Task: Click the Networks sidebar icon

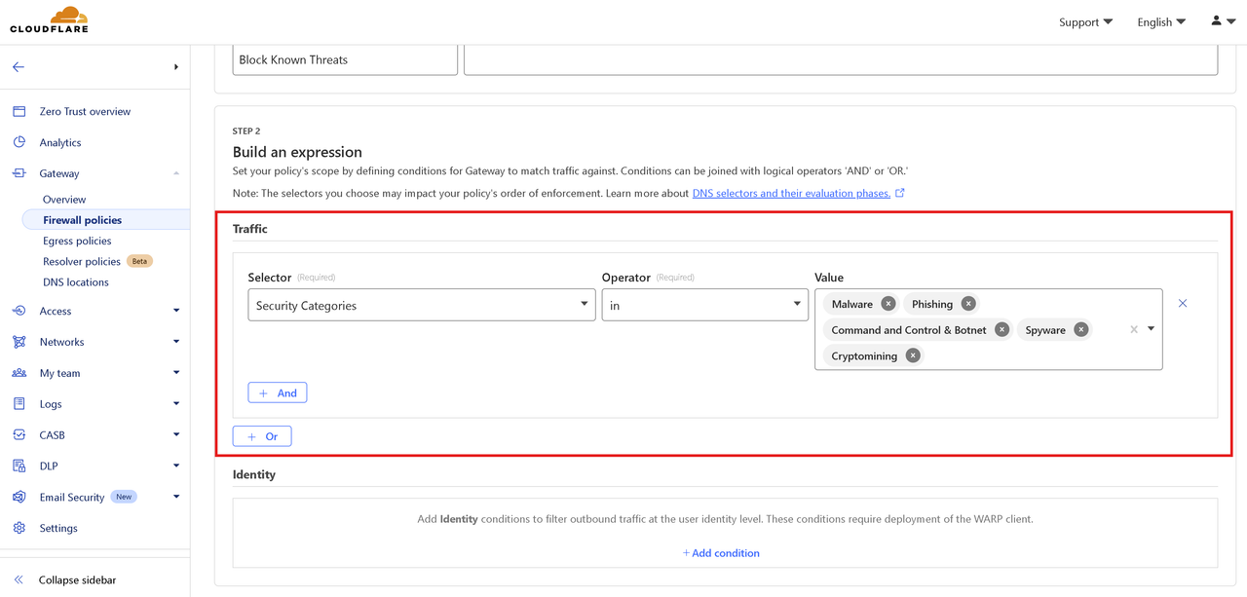Action: 19,342
